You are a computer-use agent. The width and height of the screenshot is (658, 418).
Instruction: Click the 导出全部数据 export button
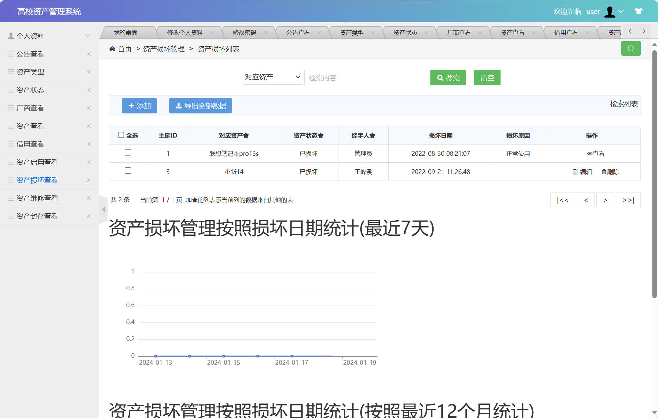point(200,105)
